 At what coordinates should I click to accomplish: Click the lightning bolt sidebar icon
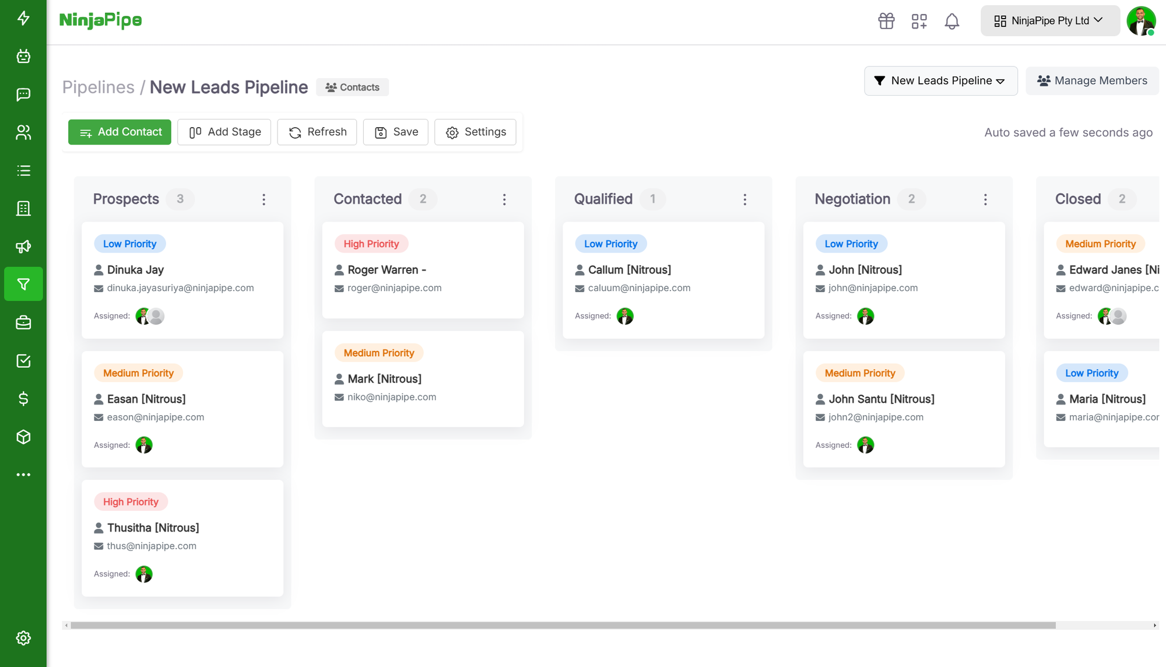(22, 19)
